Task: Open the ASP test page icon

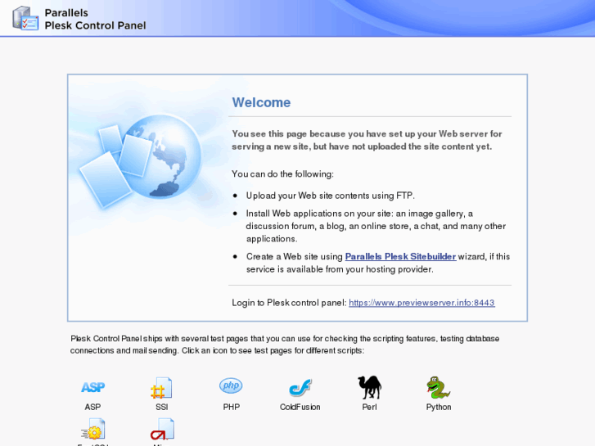Action: tap(93, 387)
